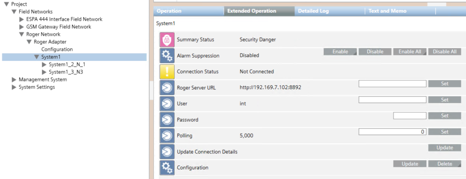Click the Polling row icon
Screen dimensions: 466x179
coord(167,136)
